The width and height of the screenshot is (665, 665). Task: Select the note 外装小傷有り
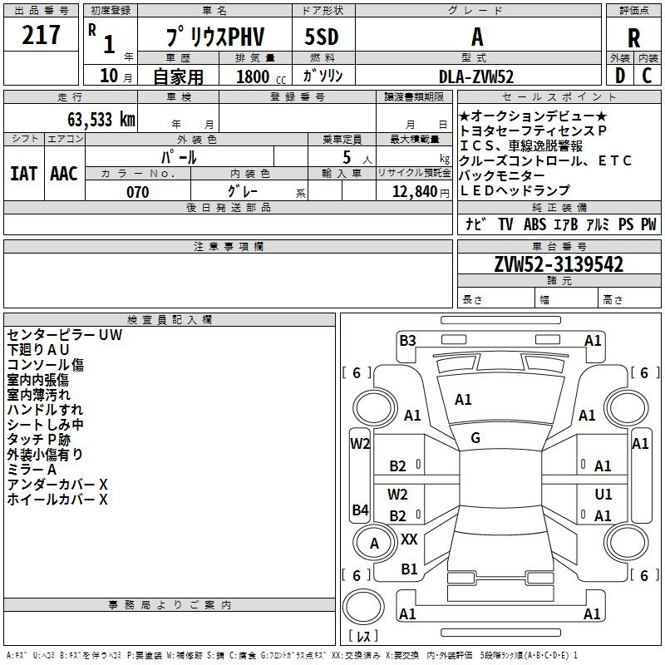click(x=45, y=455)
